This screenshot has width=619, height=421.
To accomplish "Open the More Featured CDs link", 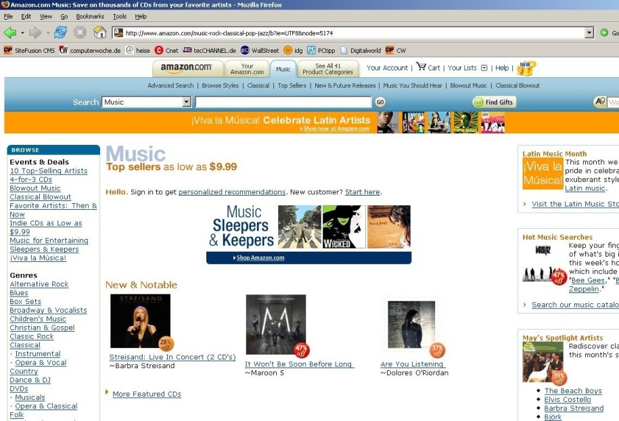I will [146, 394].
